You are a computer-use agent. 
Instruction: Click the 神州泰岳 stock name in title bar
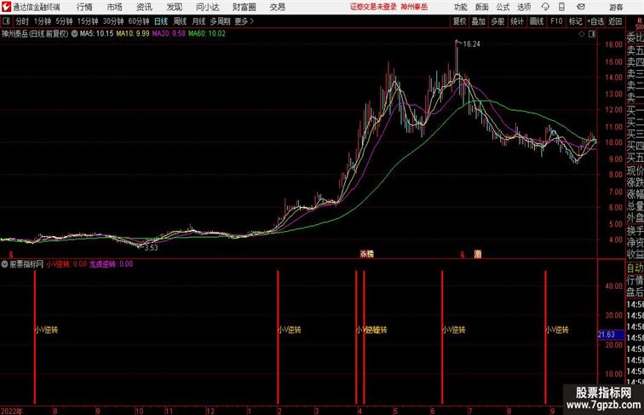(x=414, y=7)
